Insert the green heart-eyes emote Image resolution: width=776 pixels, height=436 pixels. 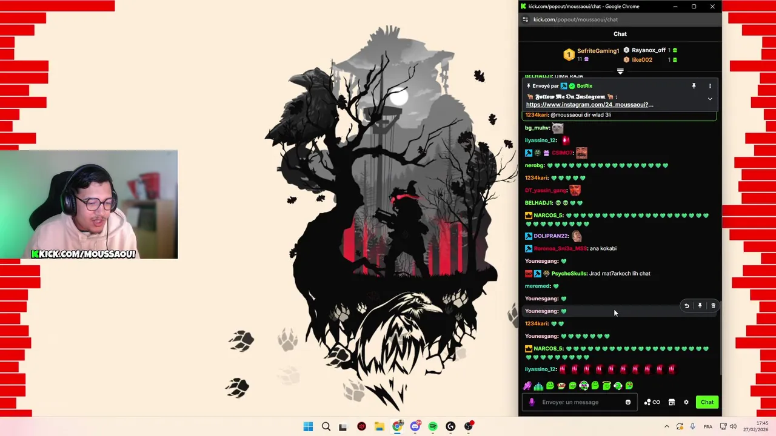[629, 386]
